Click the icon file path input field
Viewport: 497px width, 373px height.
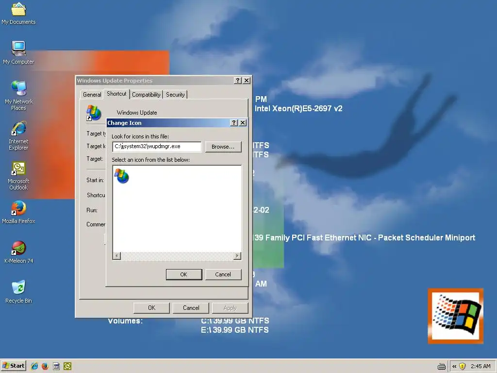(157, 147)
